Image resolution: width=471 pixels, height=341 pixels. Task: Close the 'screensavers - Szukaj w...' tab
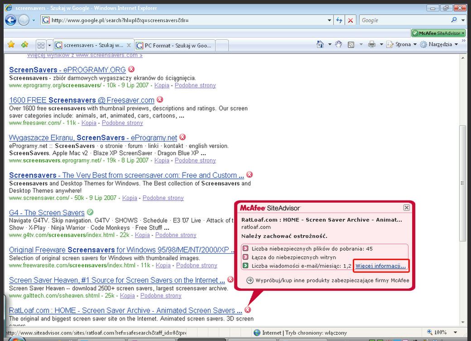point(129,45)
